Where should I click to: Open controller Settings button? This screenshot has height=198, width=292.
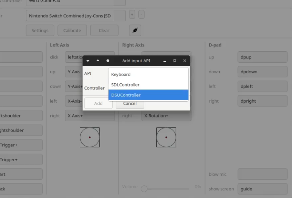(x=40, y=30)
